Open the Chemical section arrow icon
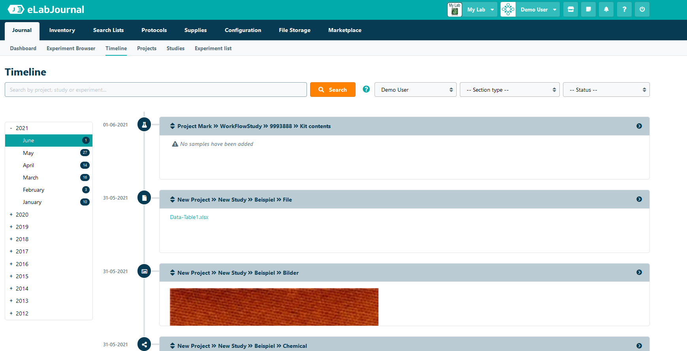 point(639,346)
